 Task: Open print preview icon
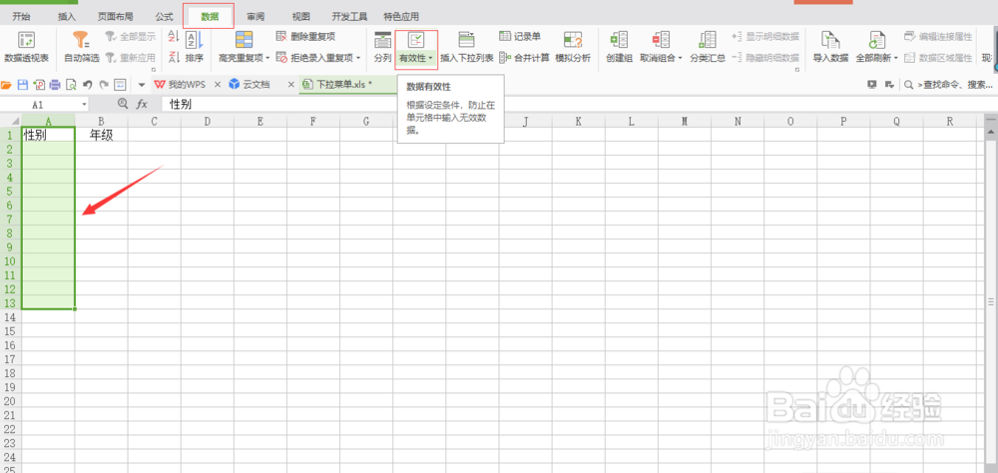pyautogui.click(x=71, y=84)
